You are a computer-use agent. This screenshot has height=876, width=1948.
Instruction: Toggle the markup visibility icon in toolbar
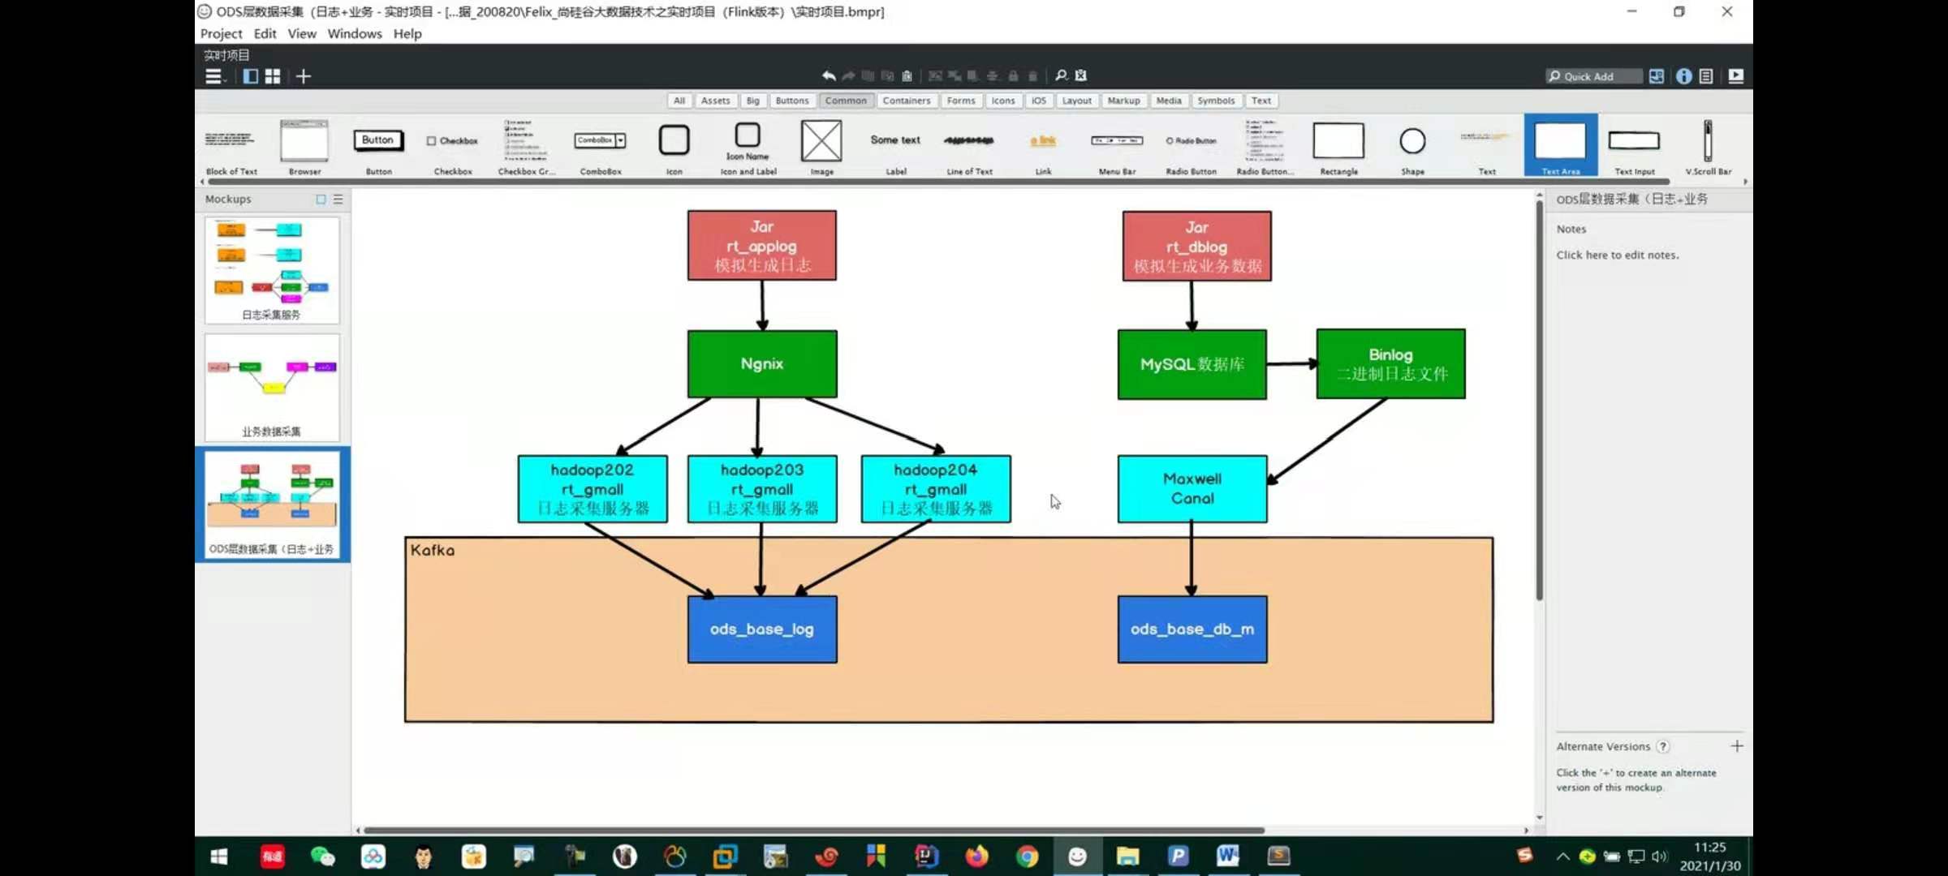1081,75
